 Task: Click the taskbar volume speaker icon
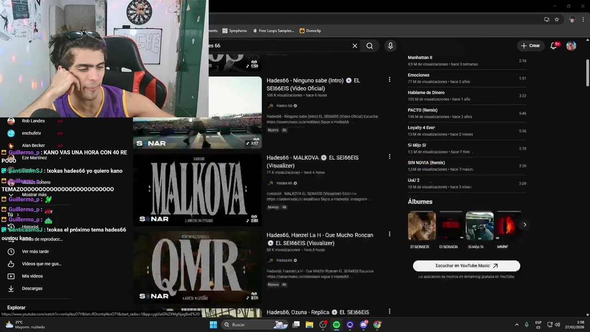(557, 325)
